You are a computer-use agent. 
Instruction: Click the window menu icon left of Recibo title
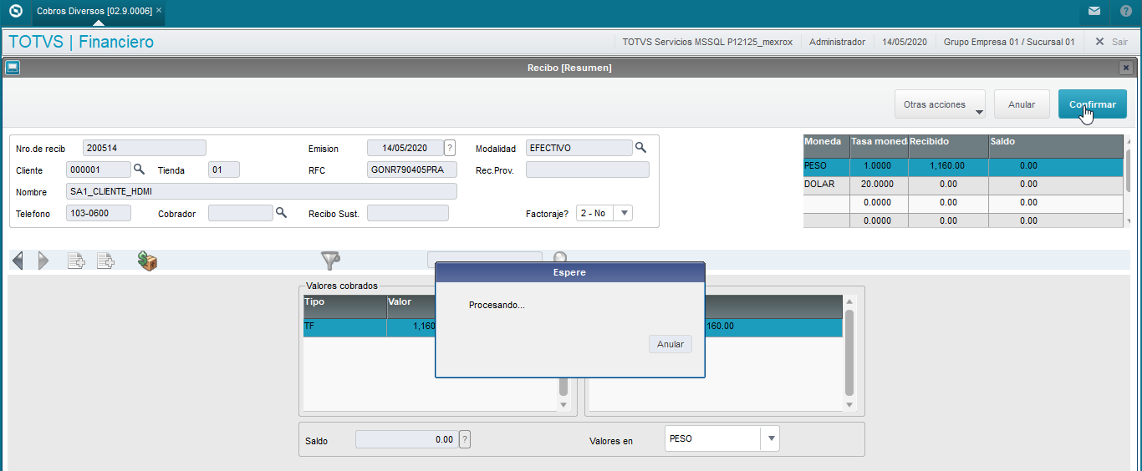13,68
